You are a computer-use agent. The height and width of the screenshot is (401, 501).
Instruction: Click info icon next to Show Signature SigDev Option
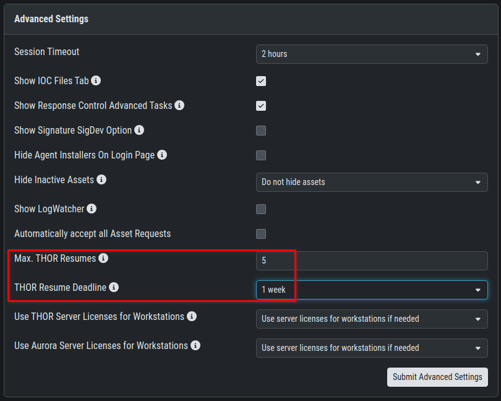coord(139,130)
